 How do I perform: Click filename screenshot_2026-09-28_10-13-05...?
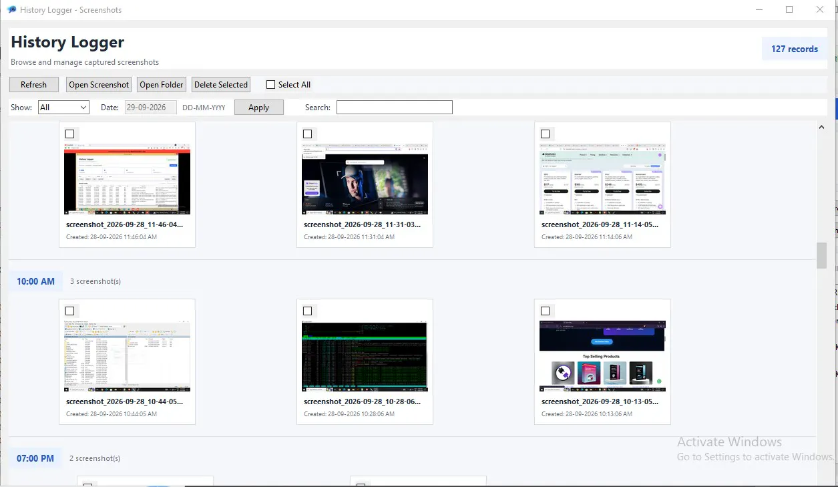(x=600, y=402)
